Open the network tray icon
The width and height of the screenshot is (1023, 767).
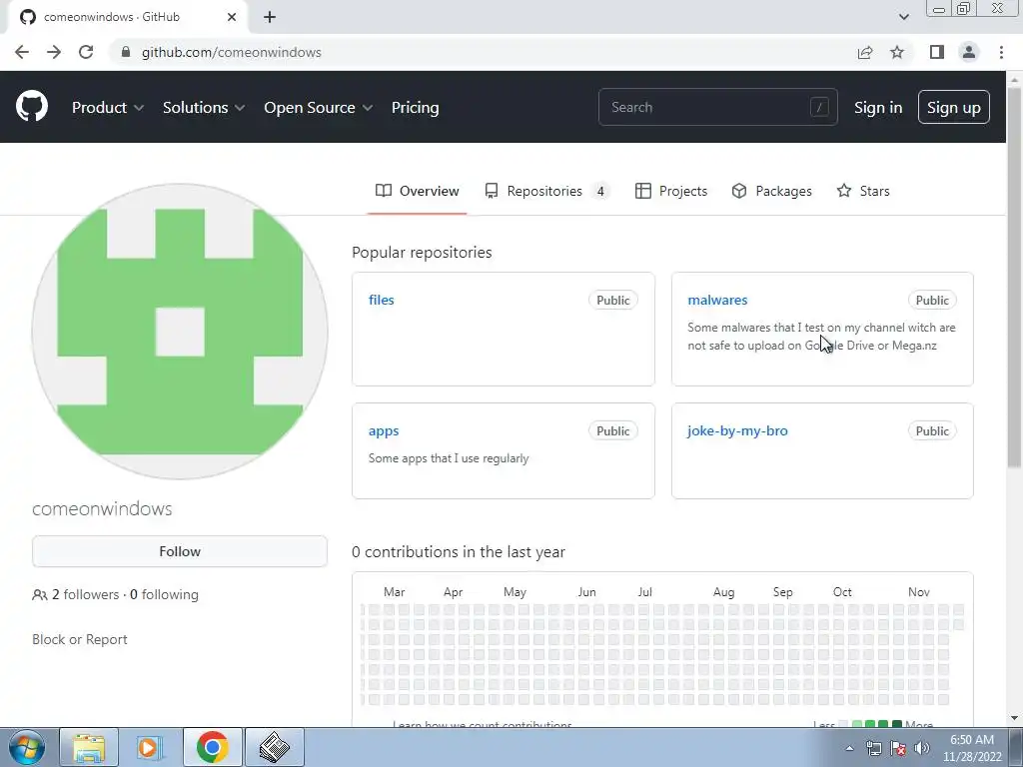[873, 748]
